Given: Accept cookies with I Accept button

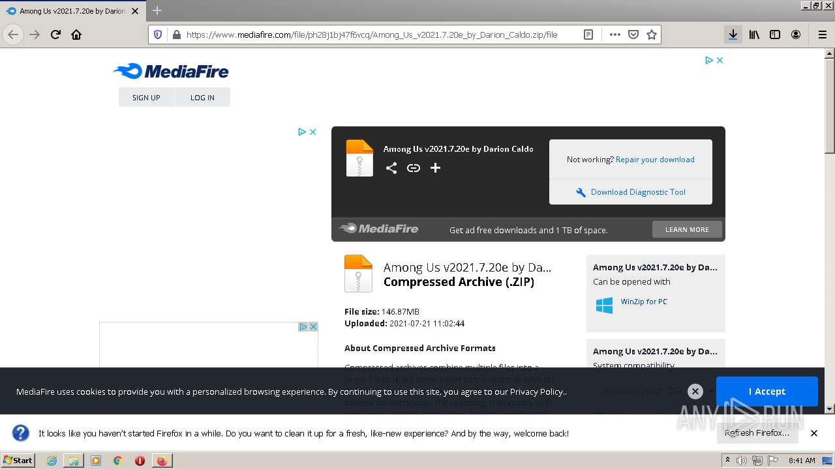Looking at the screenshot, I should pos(767,391).
